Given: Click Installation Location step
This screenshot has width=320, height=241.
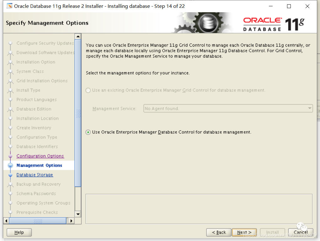Looking at the screenshot, I should (38, 118).
